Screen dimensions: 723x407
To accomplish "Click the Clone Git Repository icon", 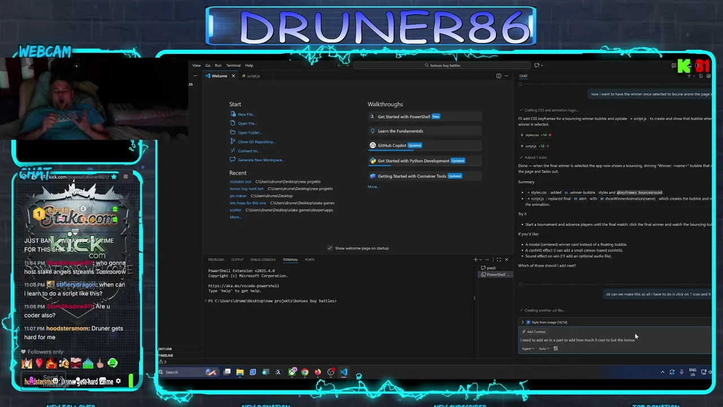I will 233,141.
